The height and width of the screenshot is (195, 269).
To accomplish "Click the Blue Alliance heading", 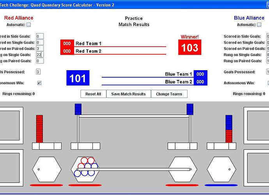I will (x=249, y=18).
